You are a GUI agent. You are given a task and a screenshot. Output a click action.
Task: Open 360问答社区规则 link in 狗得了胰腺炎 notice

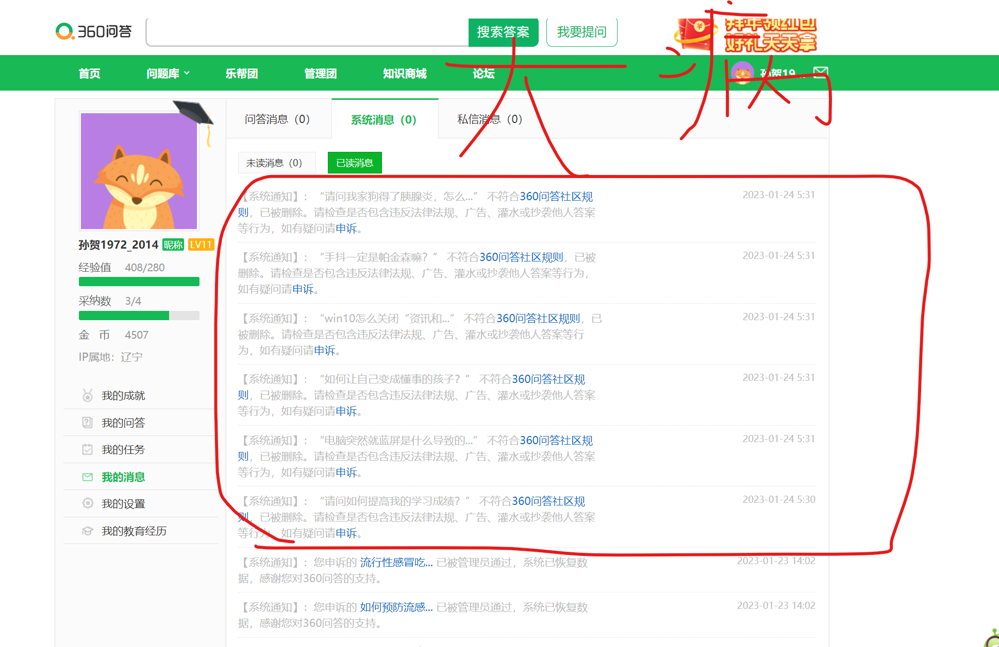click(556, 197)
